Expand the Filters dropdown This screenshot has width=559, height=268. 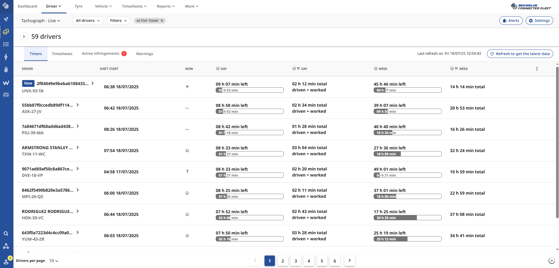(x=118, y=21)
